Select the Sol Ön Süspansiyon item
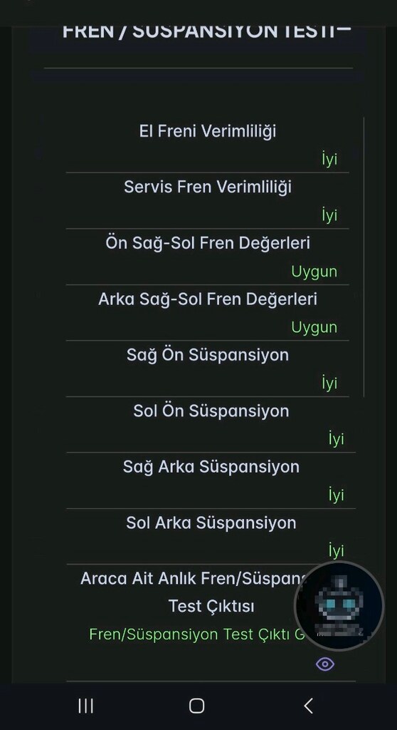397x730 pixels. 211,425
